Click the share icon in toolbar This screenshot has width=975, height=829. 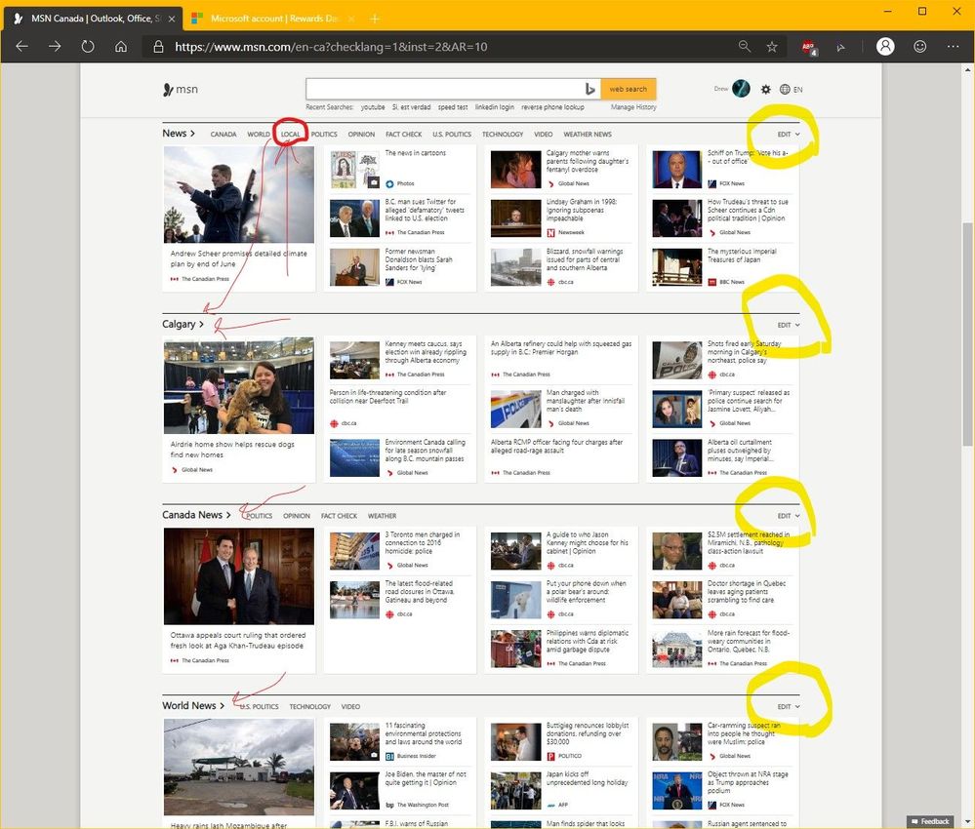(x=840, y=47)
